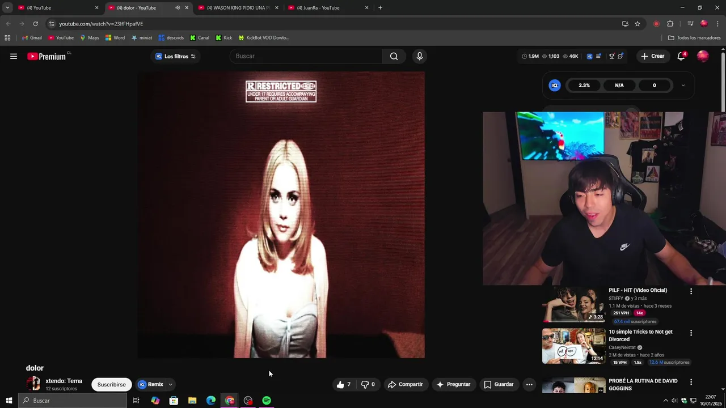Reload the current page
This screenshot has height=408, width=726.
35,24
